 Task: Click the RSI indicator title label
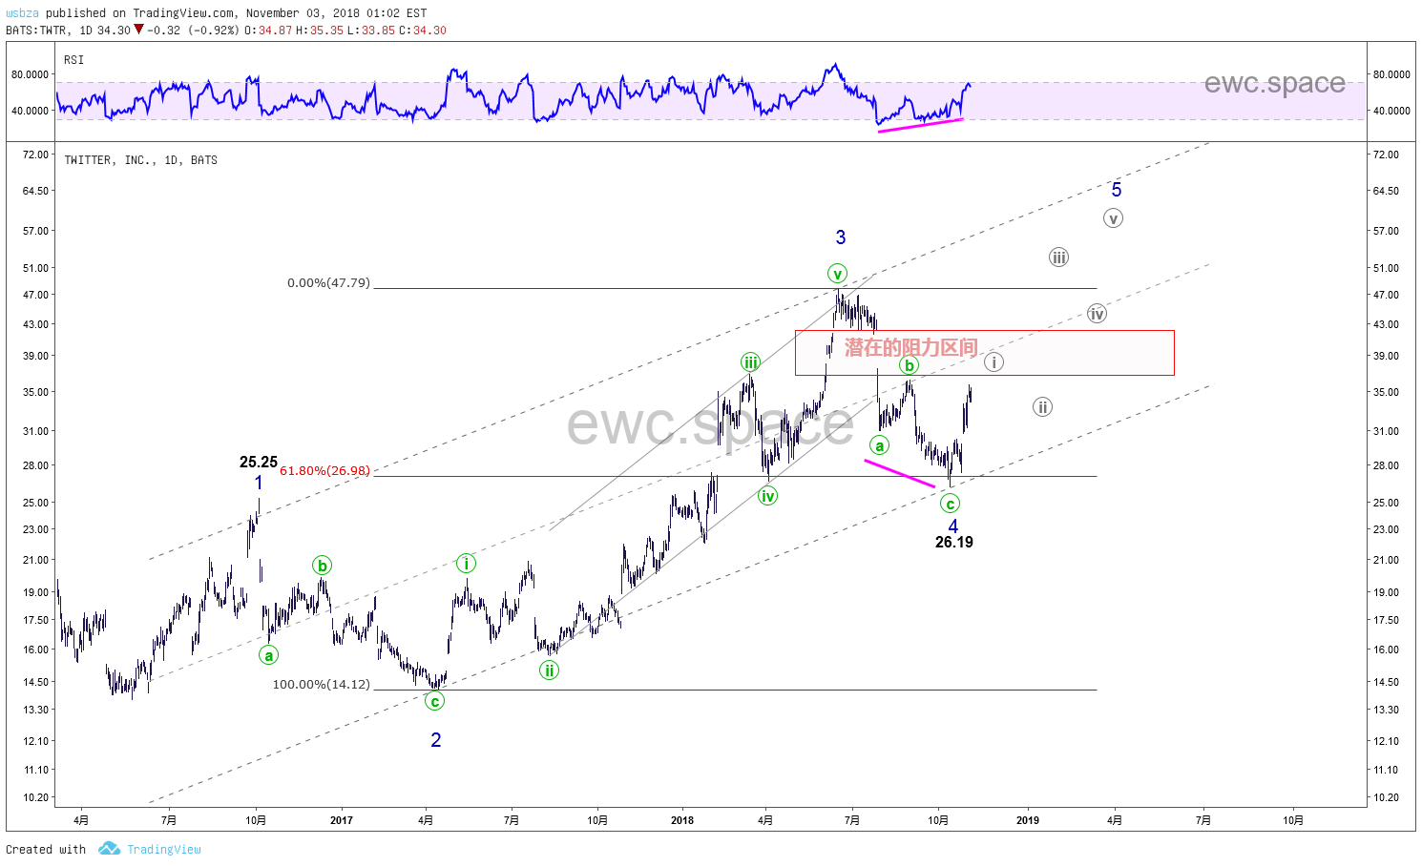point(73,60)
